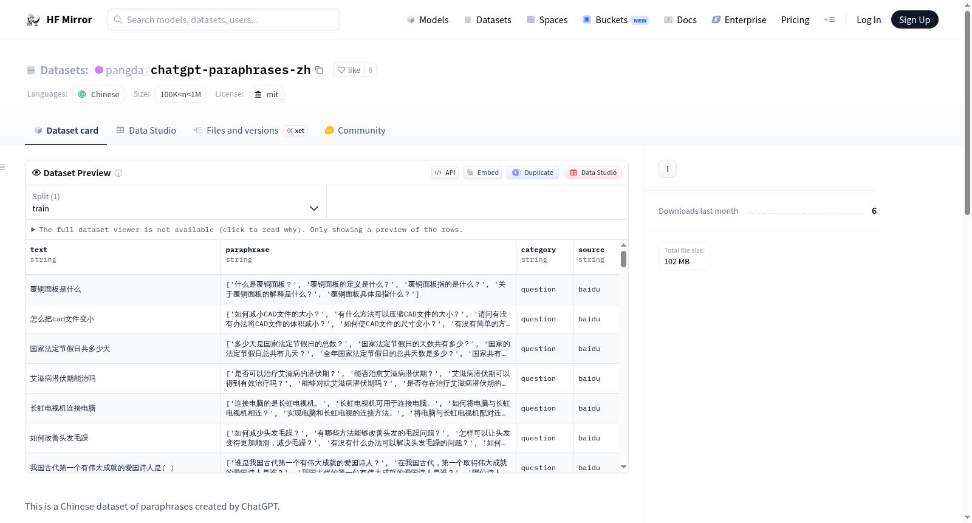Image resolution: width=972 pixels, height=523 pixels.
Task: Click the Datasets breadcrumb link
Action: (64, 70)
